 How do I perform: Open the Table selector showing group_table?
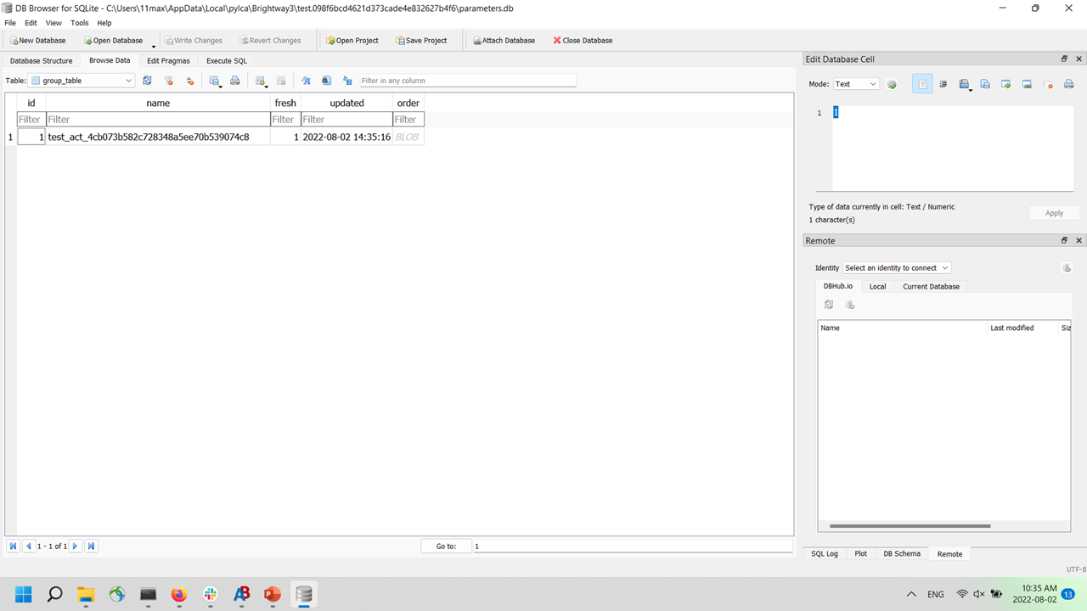coord(82,81)
